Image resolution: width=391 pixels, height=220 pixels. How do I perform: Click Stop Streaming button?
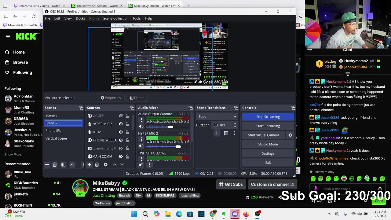click(x=268, y=117)
